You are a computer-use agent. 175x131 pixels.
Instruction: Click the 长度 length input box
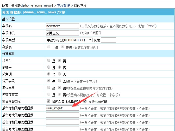coord(108,40)
